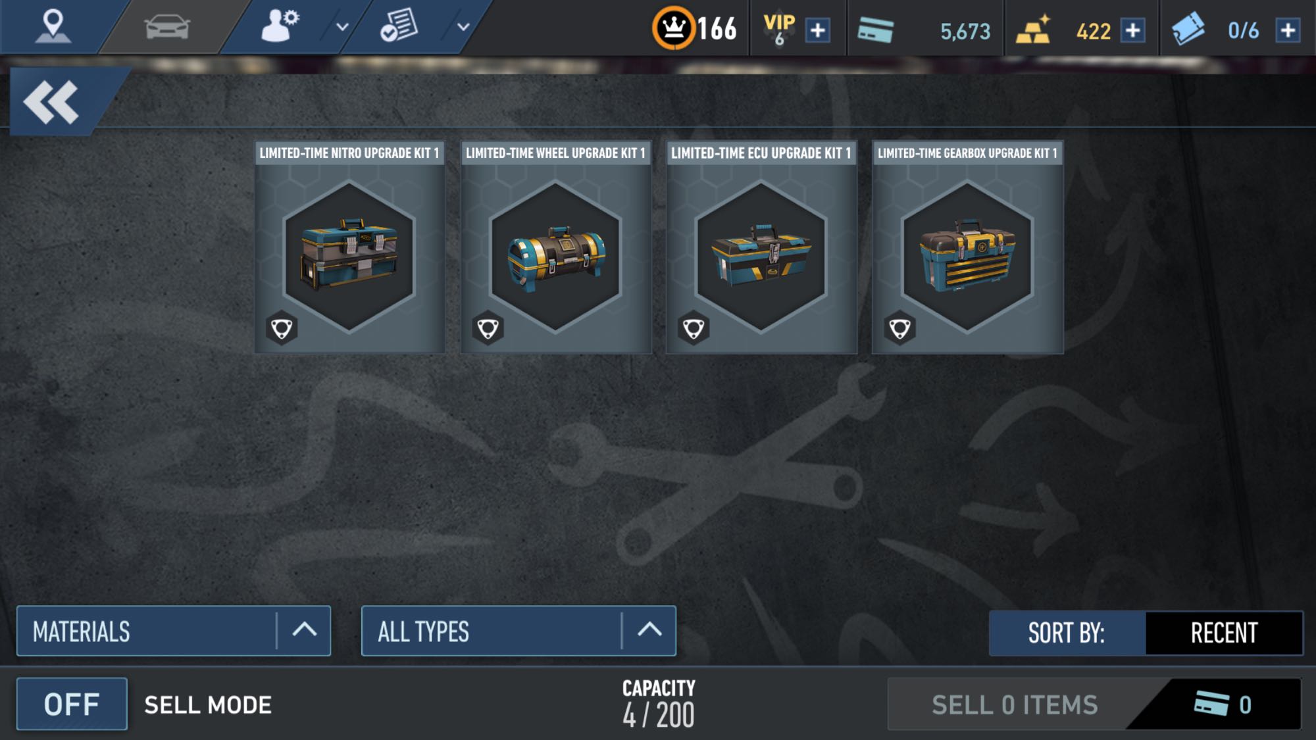
Task: Change the Sort By Recent option
Action: point(1224,633)
